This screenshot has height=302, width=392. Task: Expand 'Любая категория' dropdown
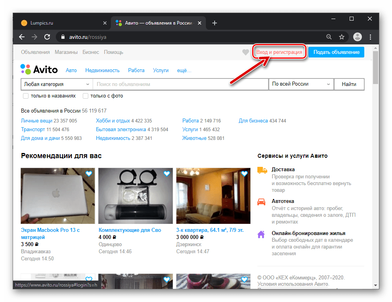coord(57,84)
